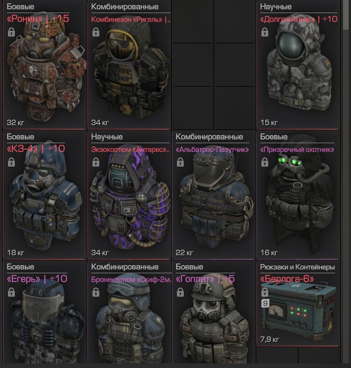Viewport: 351px width, 368px height.
Task: Click the lock icon on «Егерь» armor
Action: [x=11, y=293]
